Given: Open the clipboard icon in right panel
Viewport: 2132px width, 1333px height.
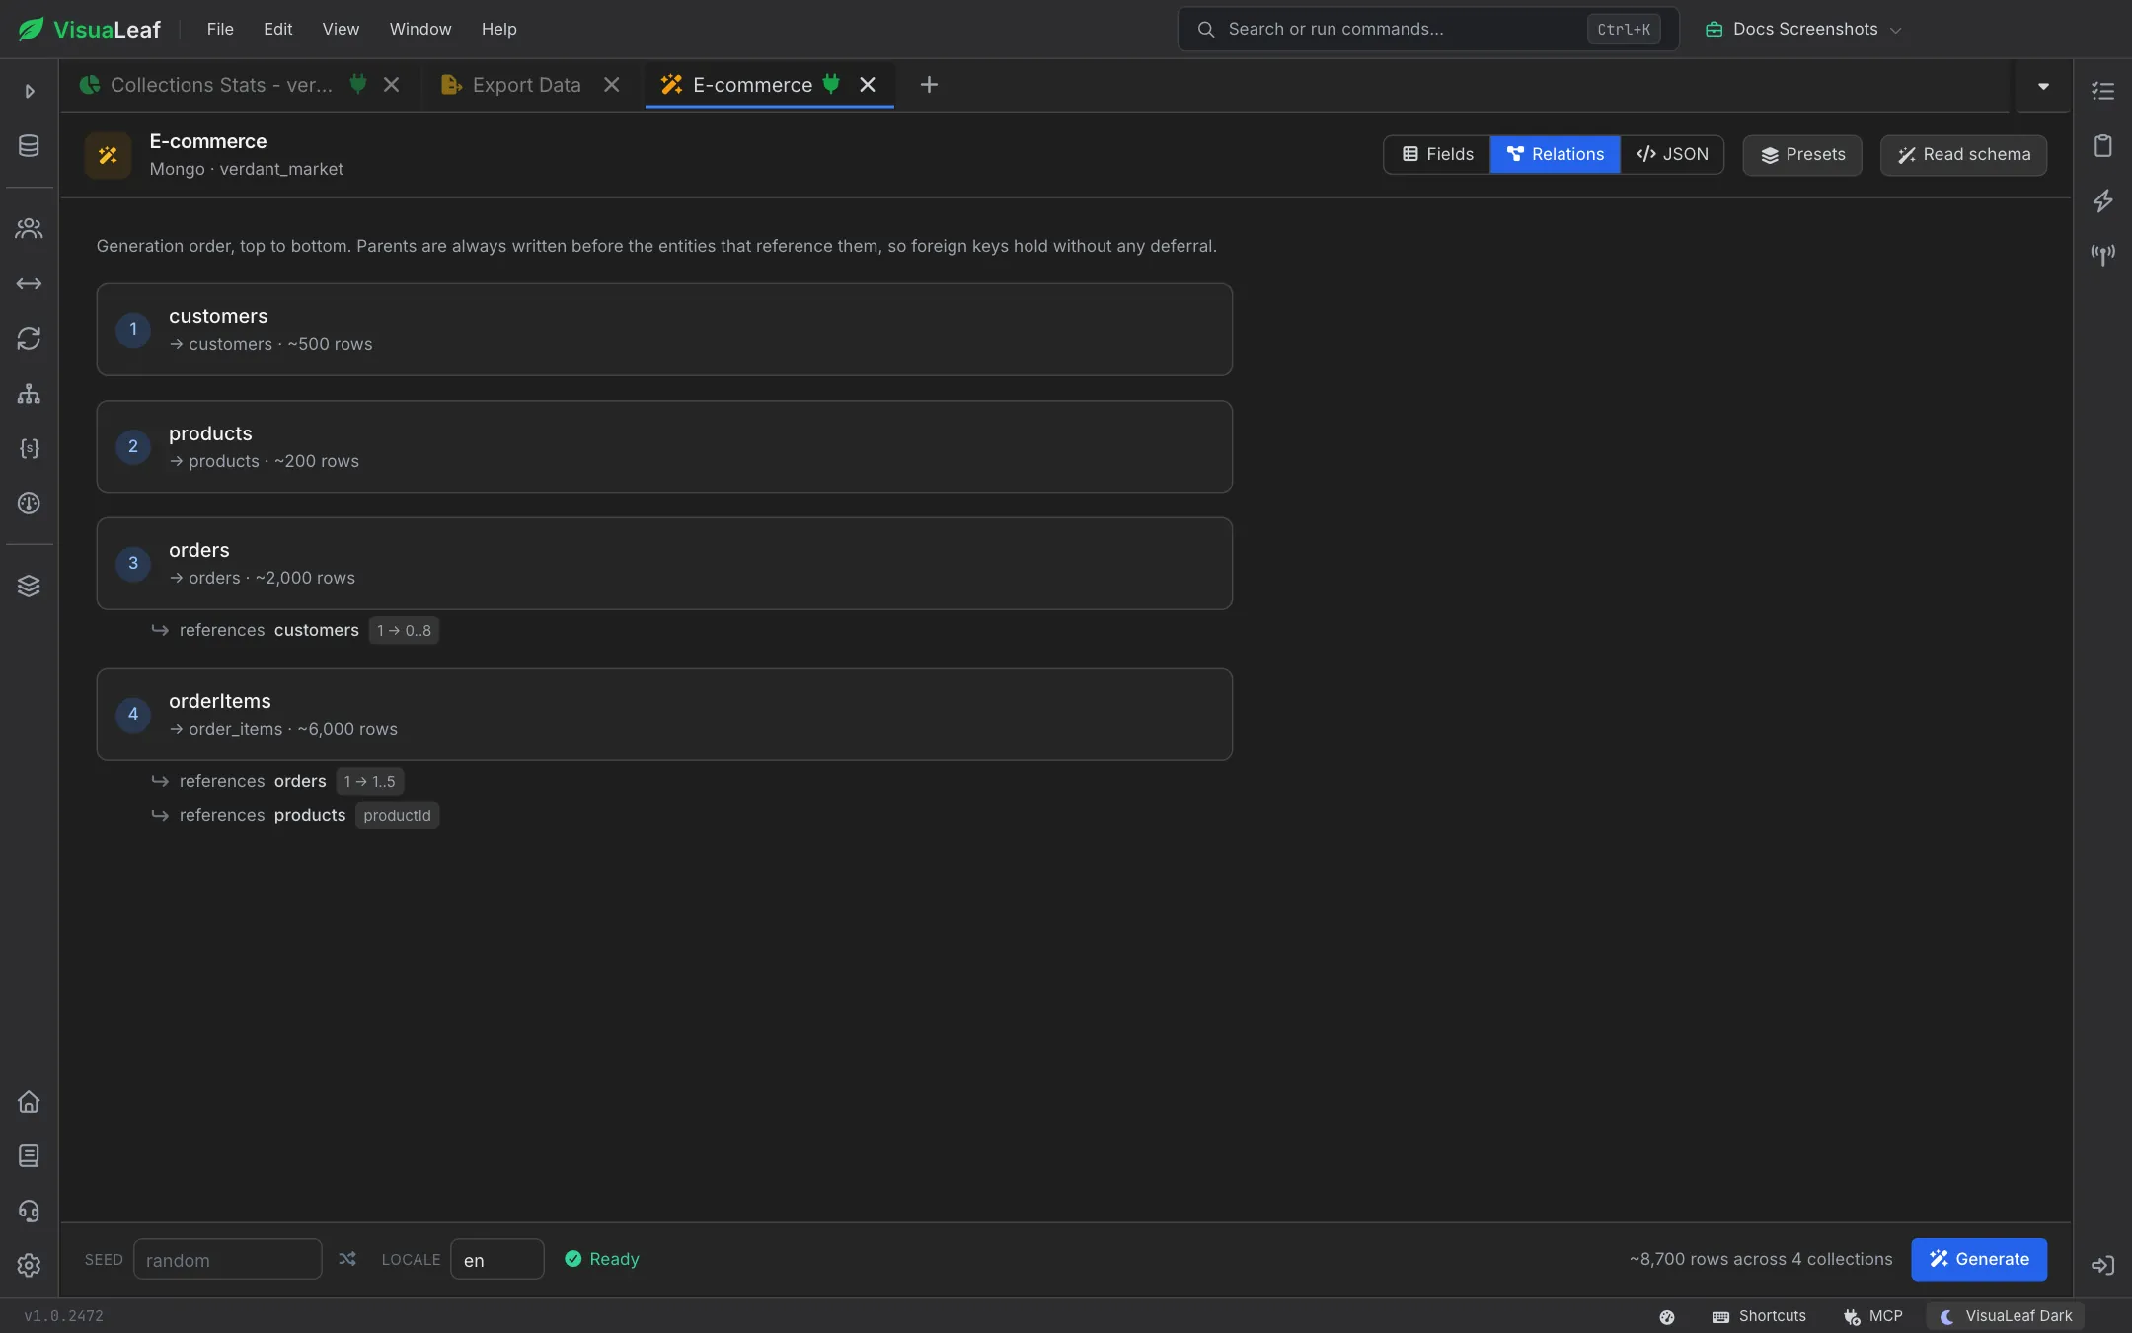Looking at the screenshot, I should pos(2102,146).
